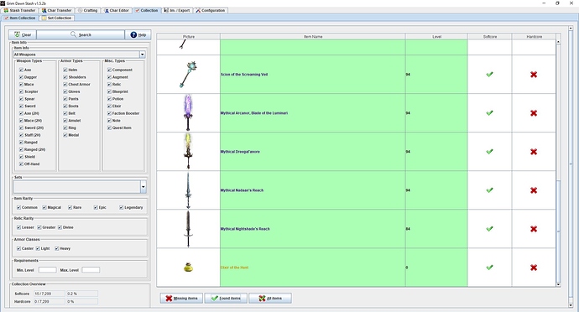
Task: Click the Scion of the Screaming Veil picture
Action: coord(188,74)
